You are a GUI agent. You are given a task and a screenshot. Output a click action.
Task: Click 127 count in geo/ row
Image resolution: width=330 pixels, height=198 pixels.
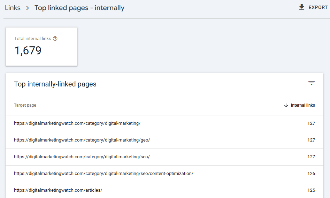click(311, 140)
